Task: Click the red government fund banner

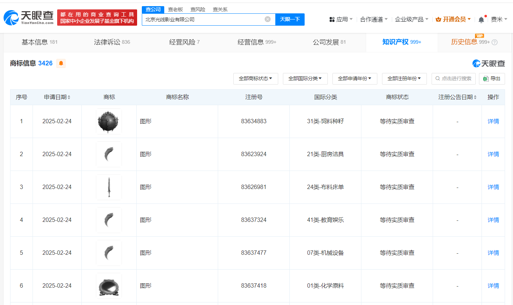Action: click(97, 18)
